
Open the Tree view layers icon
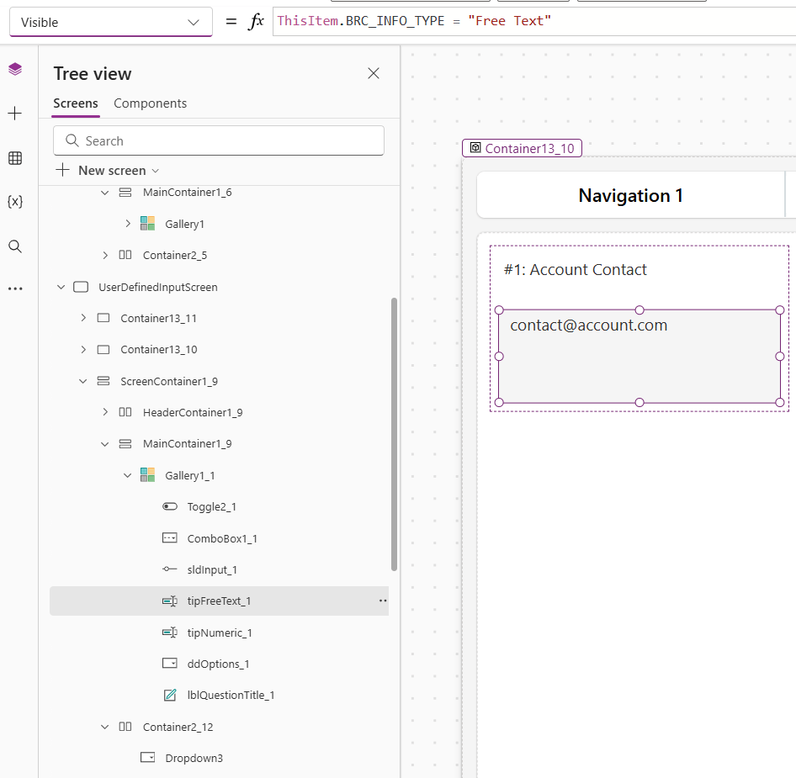(15, 69)
